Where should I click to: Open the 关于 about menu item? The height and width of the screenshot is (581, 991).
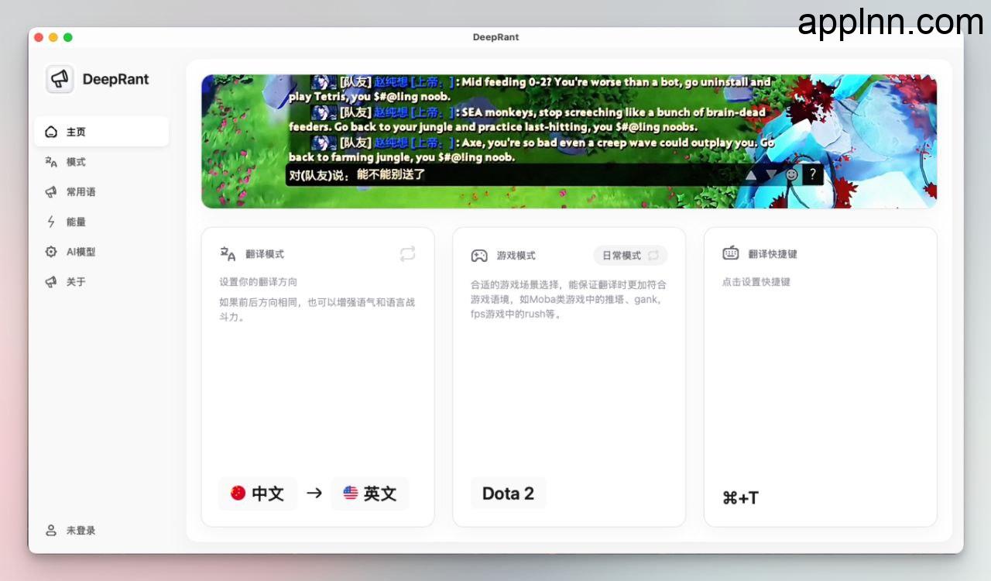(101, 282)
